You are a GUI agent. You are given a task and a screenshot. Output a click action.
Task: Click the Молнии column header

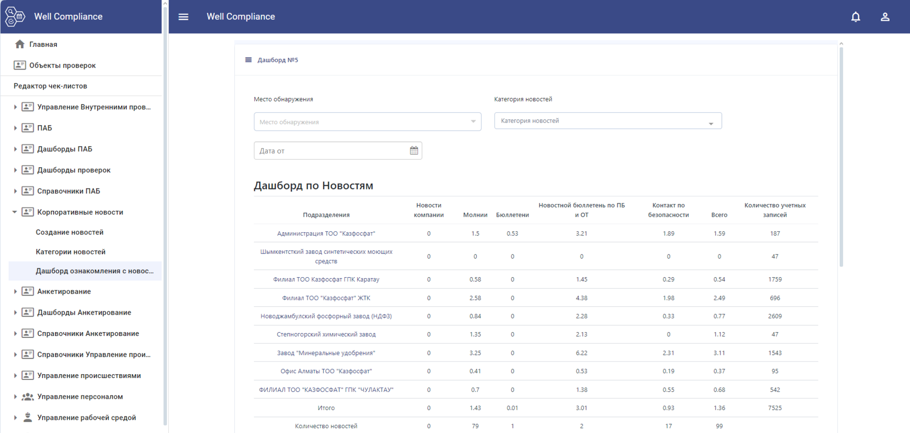coord(475,215)
